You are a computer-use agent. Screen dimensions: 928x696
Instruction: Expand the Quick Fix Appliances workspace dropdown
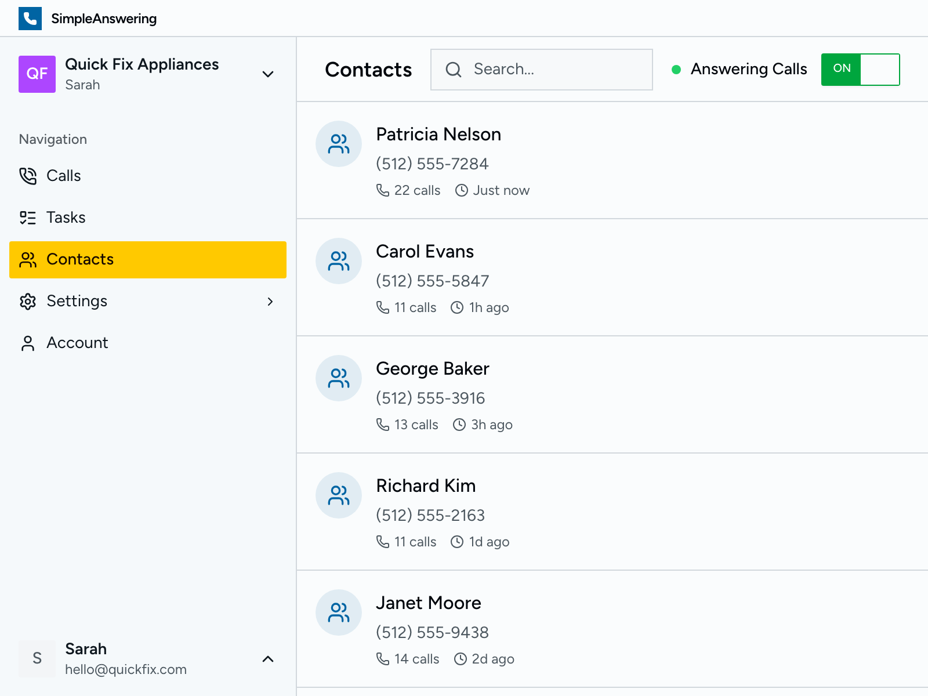click(268, 74)
